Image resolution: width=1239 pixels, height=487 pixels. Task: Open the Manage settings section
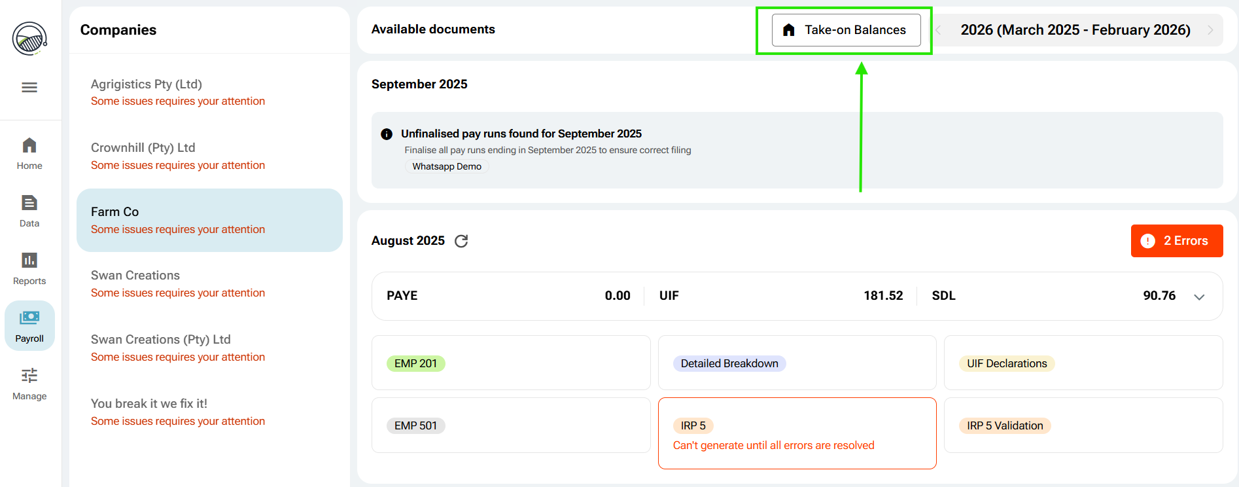click(29, 384)
